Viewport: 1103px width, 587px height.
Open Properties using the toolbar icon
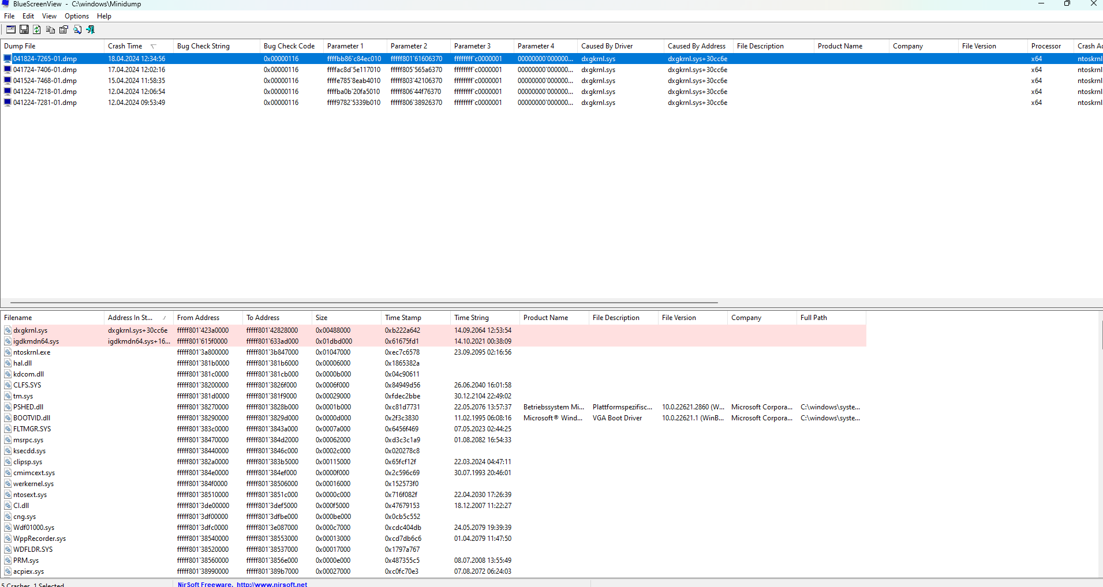pos(63,29)
